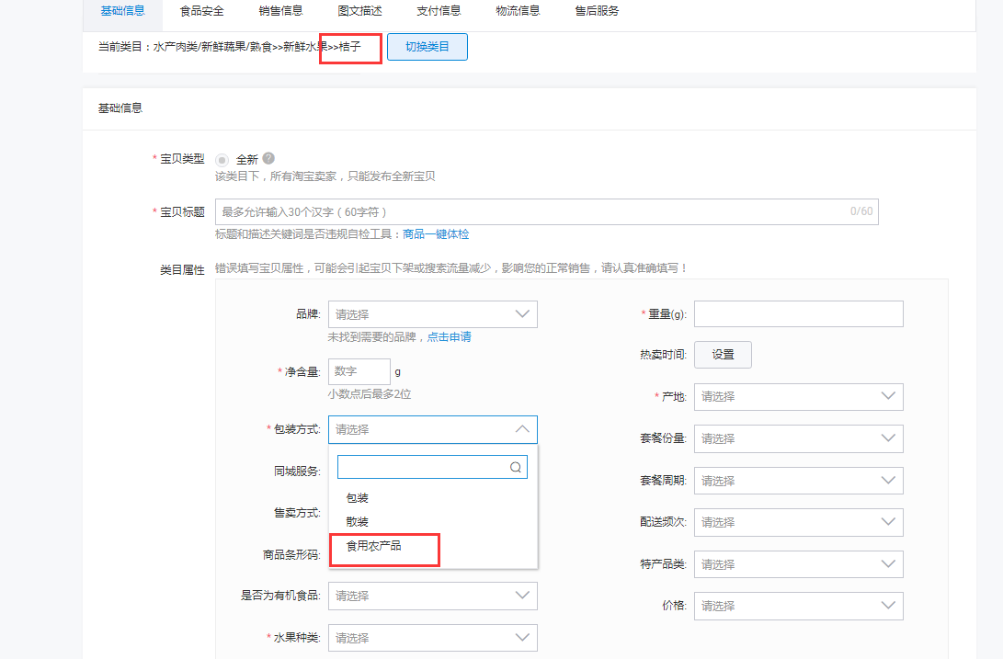Switch to the 食品安全 tab
The image size is (1003, 659).
pyautogui.click(x=201, y=11)
